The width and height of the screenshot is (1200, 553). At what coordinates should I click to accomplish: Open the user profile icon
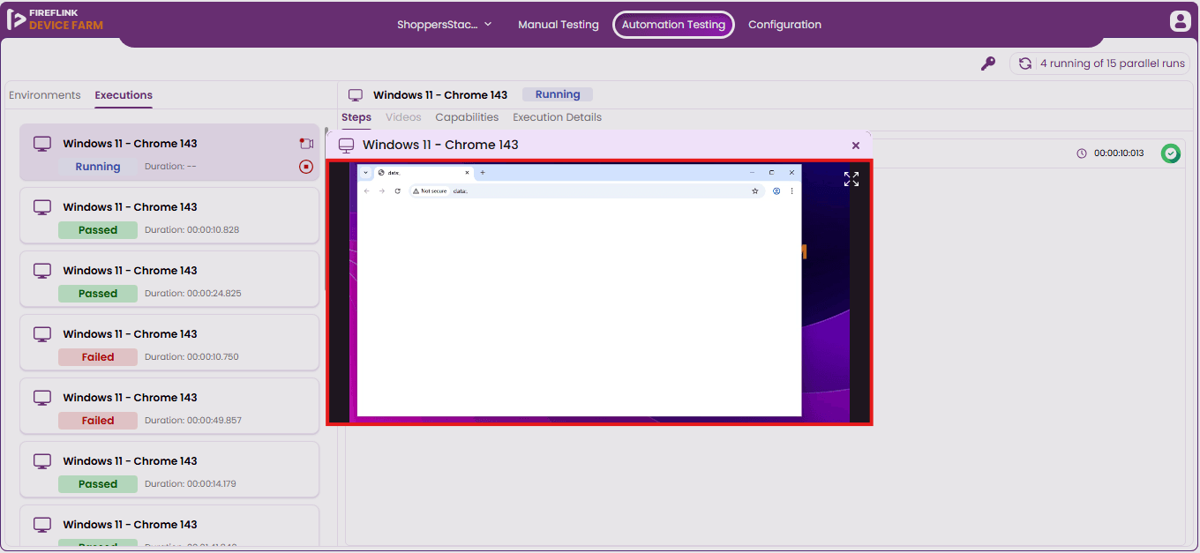(x=1181, y=21)
